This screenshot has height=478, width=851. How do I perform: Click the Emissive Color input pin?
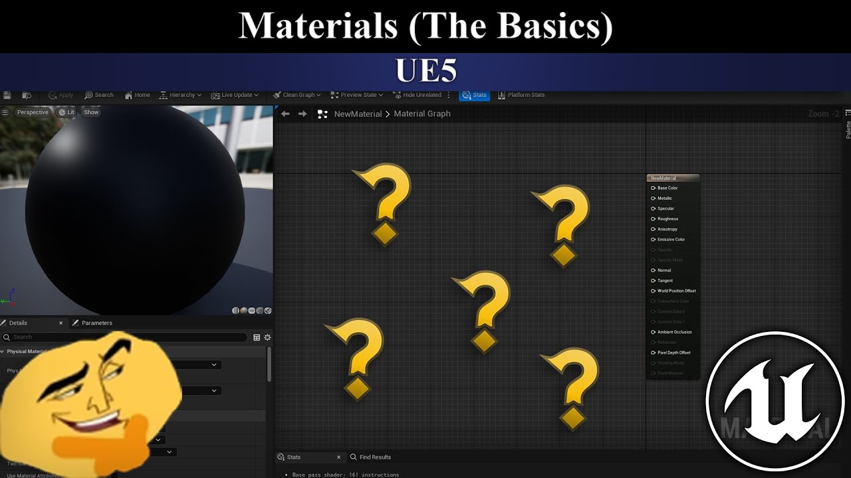point(654,239)
